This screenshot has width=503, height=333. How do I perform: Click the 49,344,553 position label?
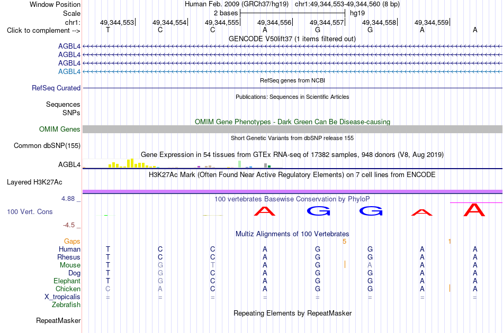[x=117, y=22]
